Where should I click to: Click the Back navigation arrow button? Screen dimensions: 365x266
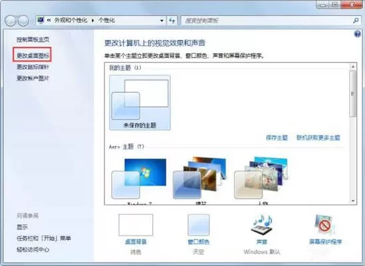pyautogui.click(x=10, y=21)
